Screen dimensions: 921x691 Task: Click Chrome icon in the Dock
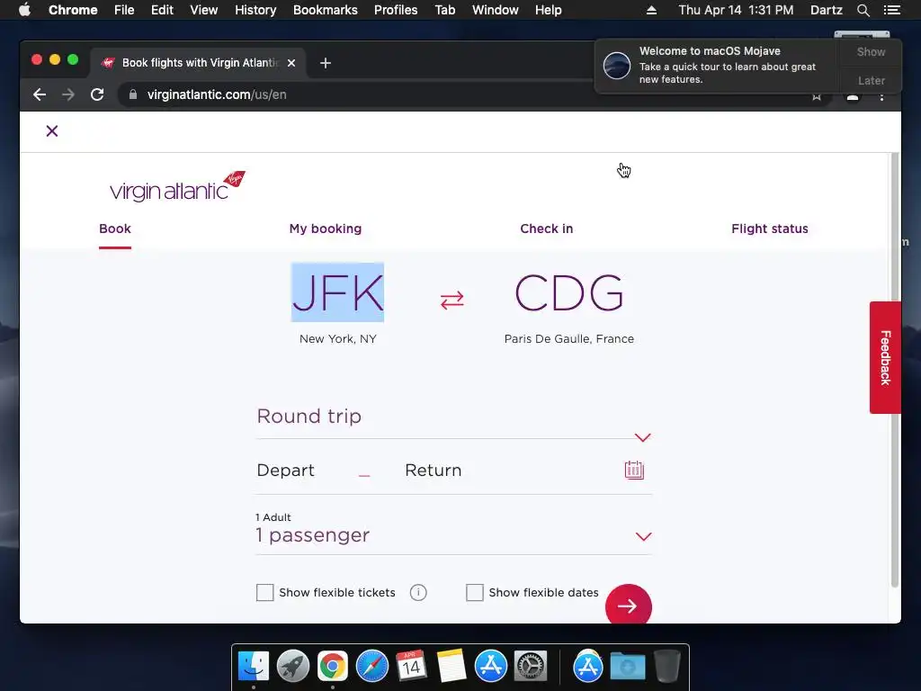333,667
